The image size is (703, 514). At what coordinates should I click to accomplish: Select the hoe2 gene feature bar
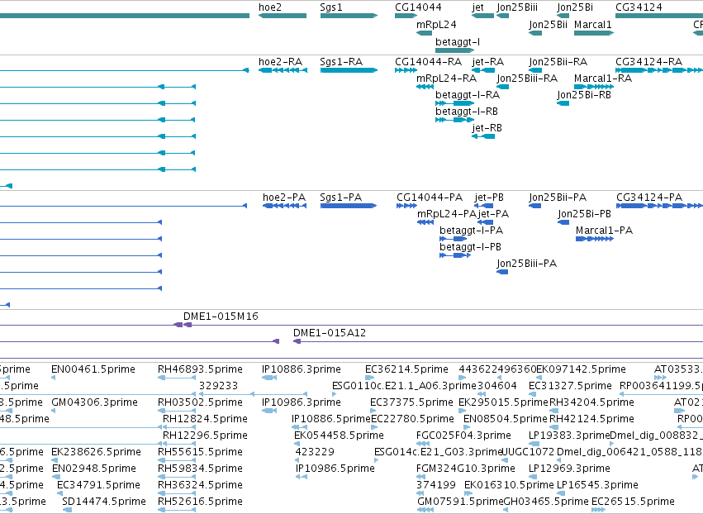click(x=283, y=16)
